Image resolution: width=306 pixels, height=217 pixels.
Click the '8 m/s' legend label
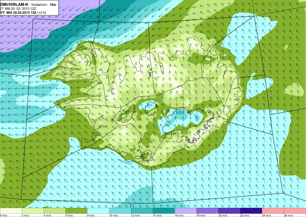click(x=91, y=215)
